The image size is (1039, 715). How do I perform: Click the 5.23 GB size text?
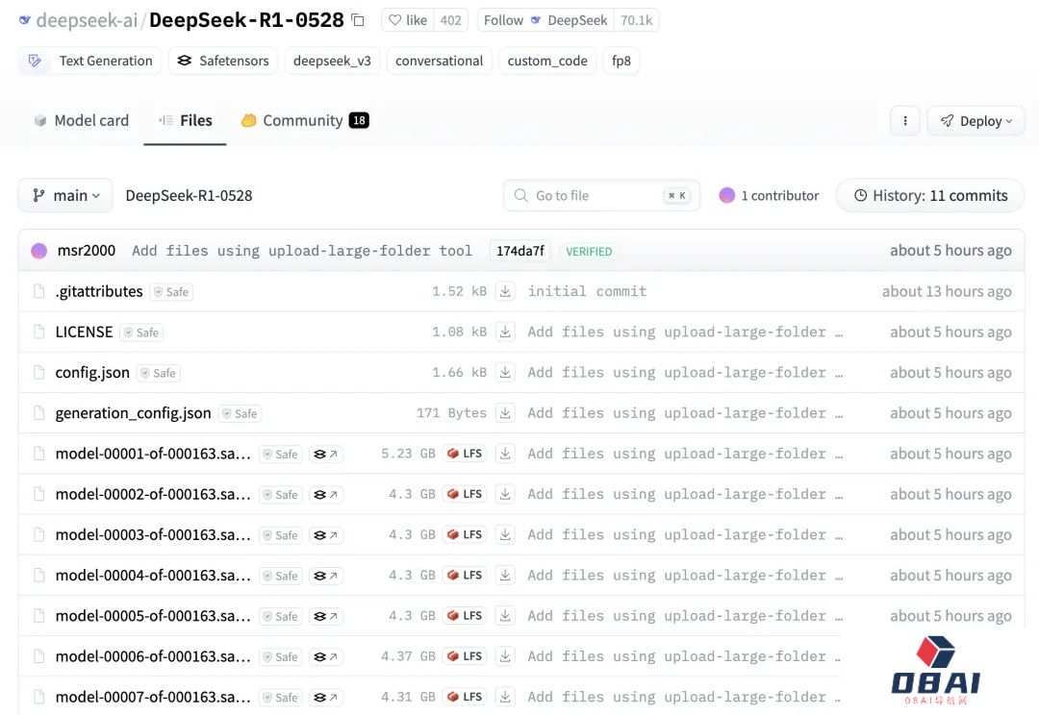click(x=408, y=454)
